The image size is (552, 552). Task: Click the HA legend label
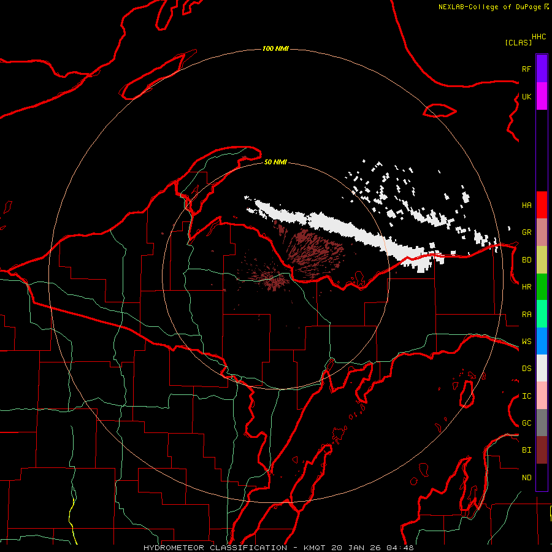point(526,205)
